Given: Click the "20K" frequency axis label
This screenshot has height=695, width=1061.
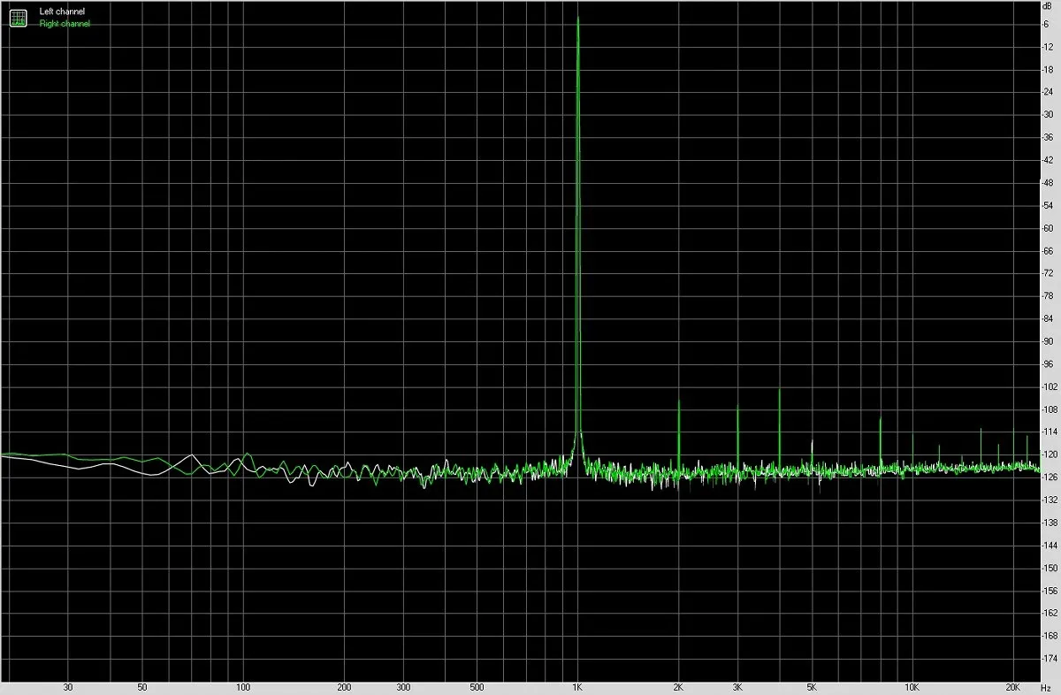Looking at the screenshot, I should tap(1013, 686).
